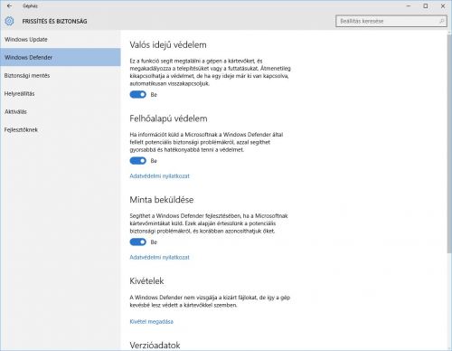452x351 pixels.
Task: Close the settings window
Action: pyautogui.click(x=443, y=5)
